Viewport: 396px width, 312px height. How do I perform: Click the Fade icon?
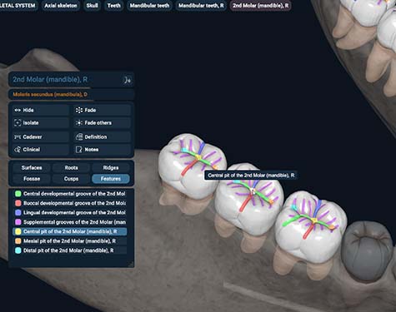[79, 110]
